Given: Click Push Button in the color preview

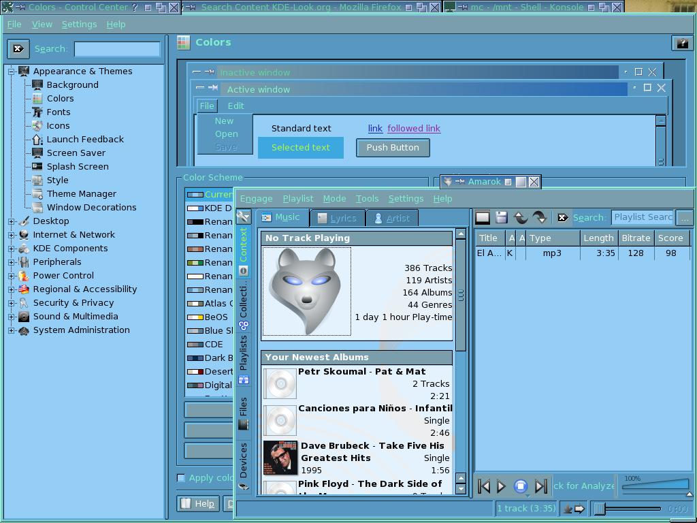Looking at the screenshot, I should [x=393, y=148].
